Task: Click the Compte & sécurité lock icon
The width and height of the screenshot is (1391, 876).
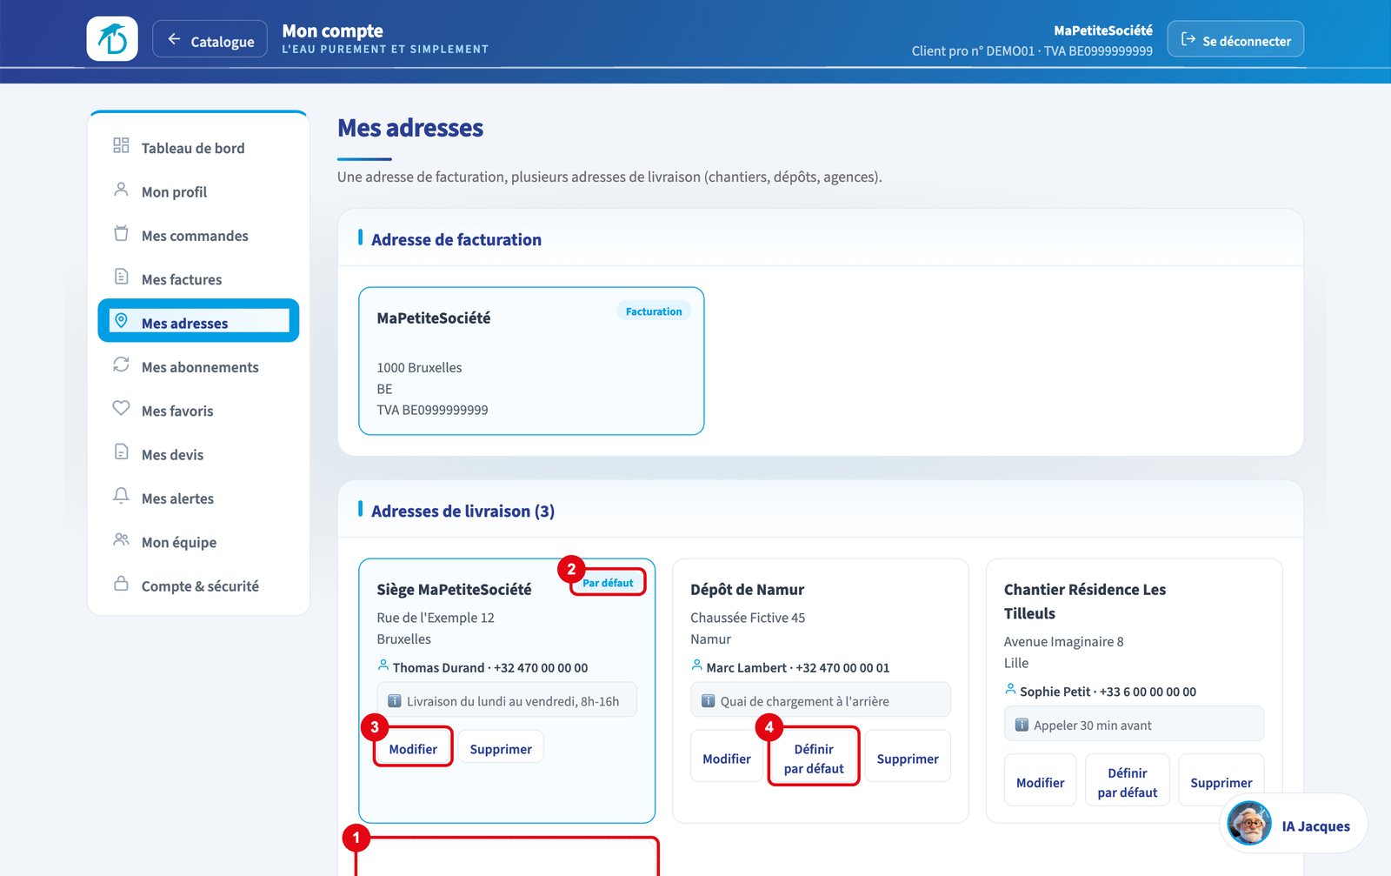Action: coord(121,584)
